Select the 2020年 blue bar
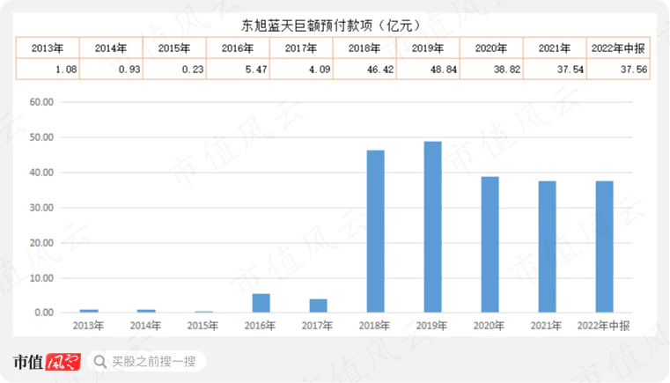 tap(490, 245)
